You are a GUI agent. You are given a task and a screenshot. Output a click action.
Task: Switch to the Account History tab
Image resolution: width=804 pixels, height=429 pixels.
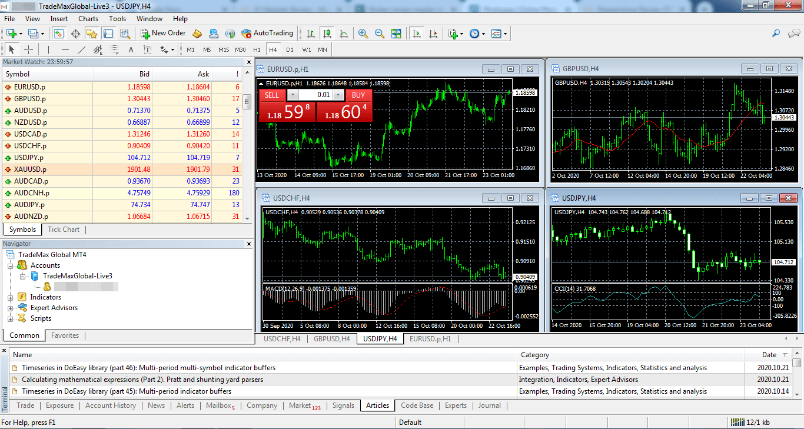(111, 405)
